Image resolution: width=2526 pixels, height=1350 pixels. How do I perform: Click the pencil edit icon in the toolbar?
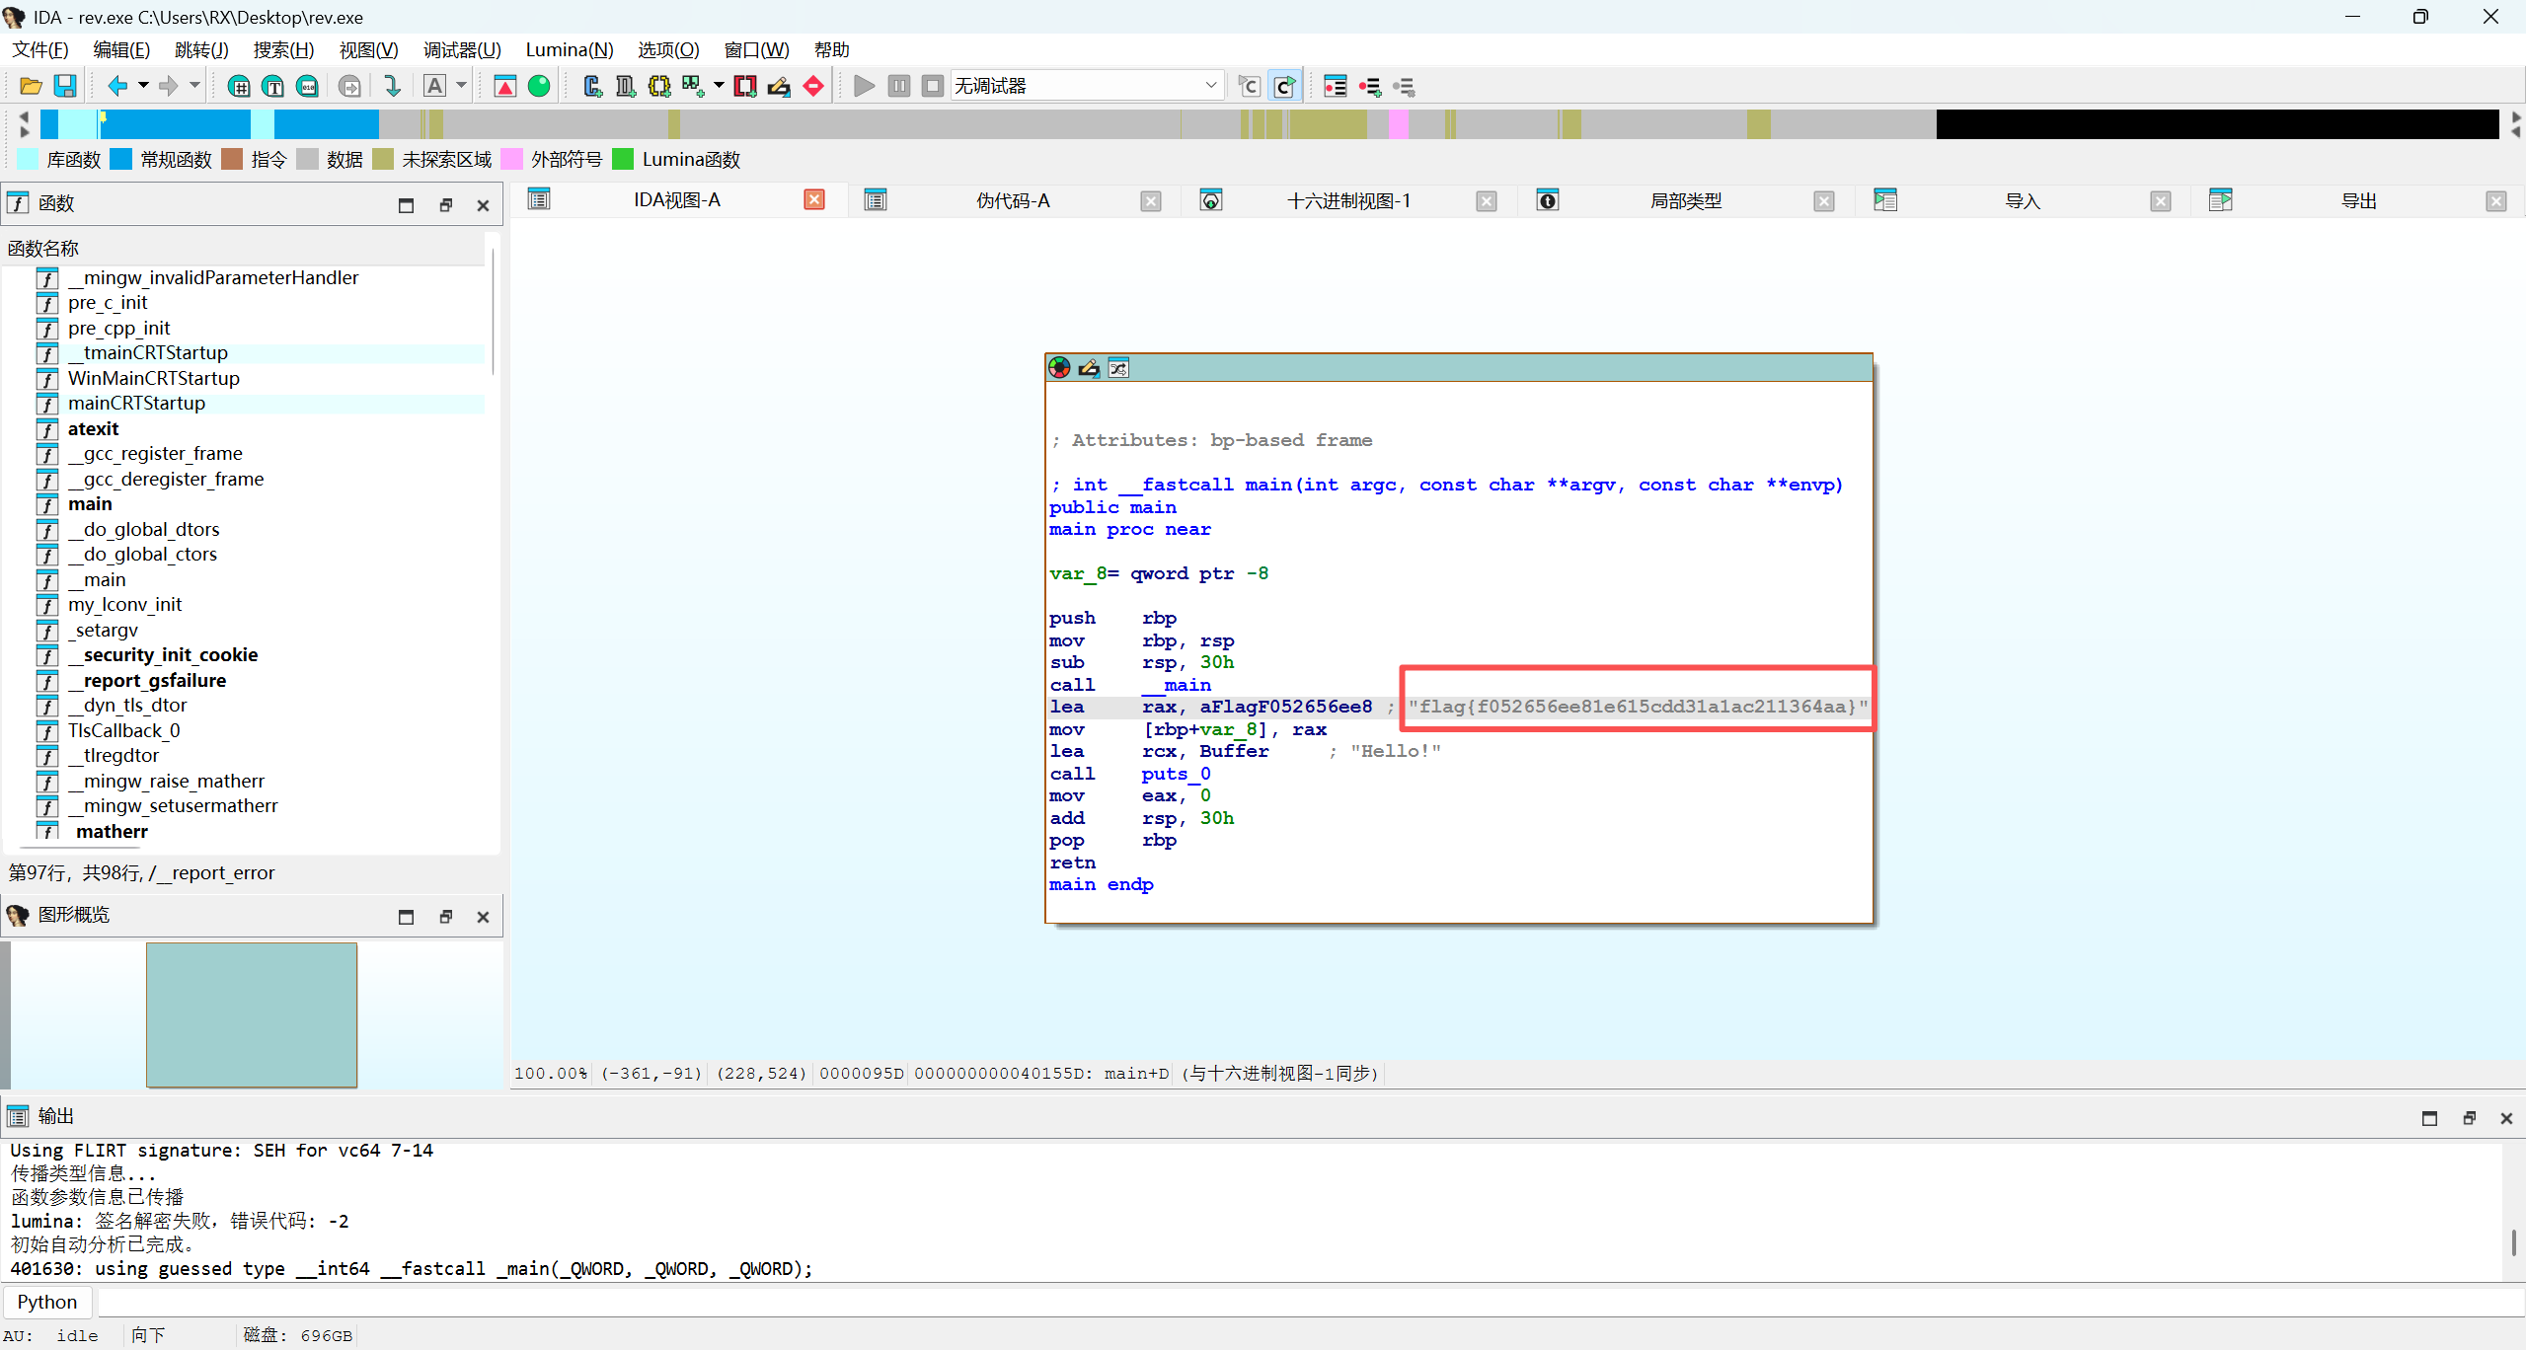tap(779, 86)
